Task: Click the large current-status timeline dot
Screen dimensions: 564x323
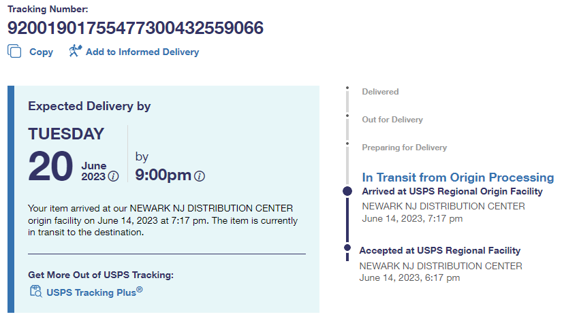Action: 347,191
